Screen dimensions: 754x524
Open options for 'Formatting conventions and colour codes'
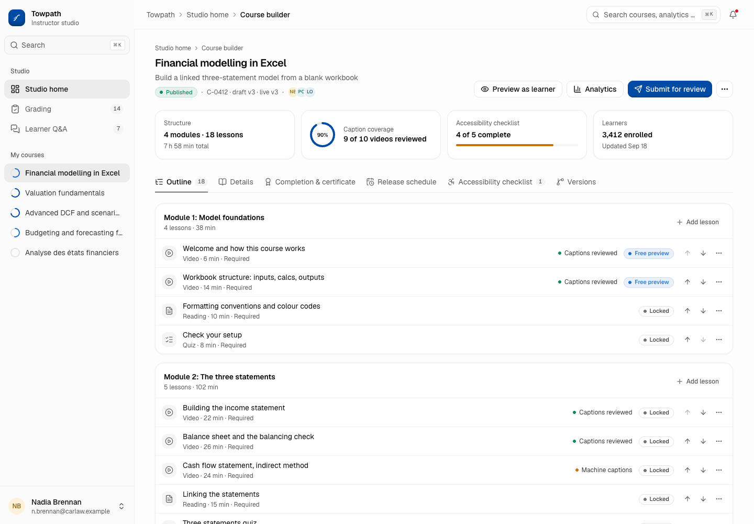(x=719, y=311)
